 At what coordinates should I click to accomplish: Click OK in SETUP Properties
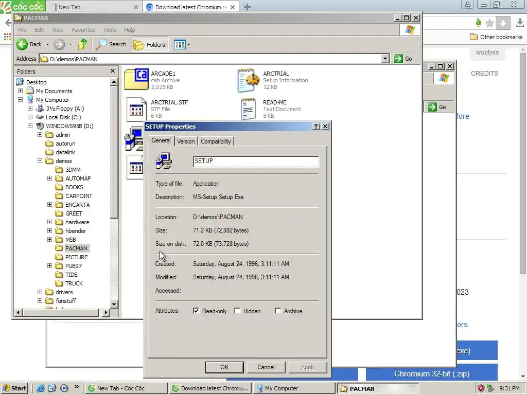pos(224,367)
